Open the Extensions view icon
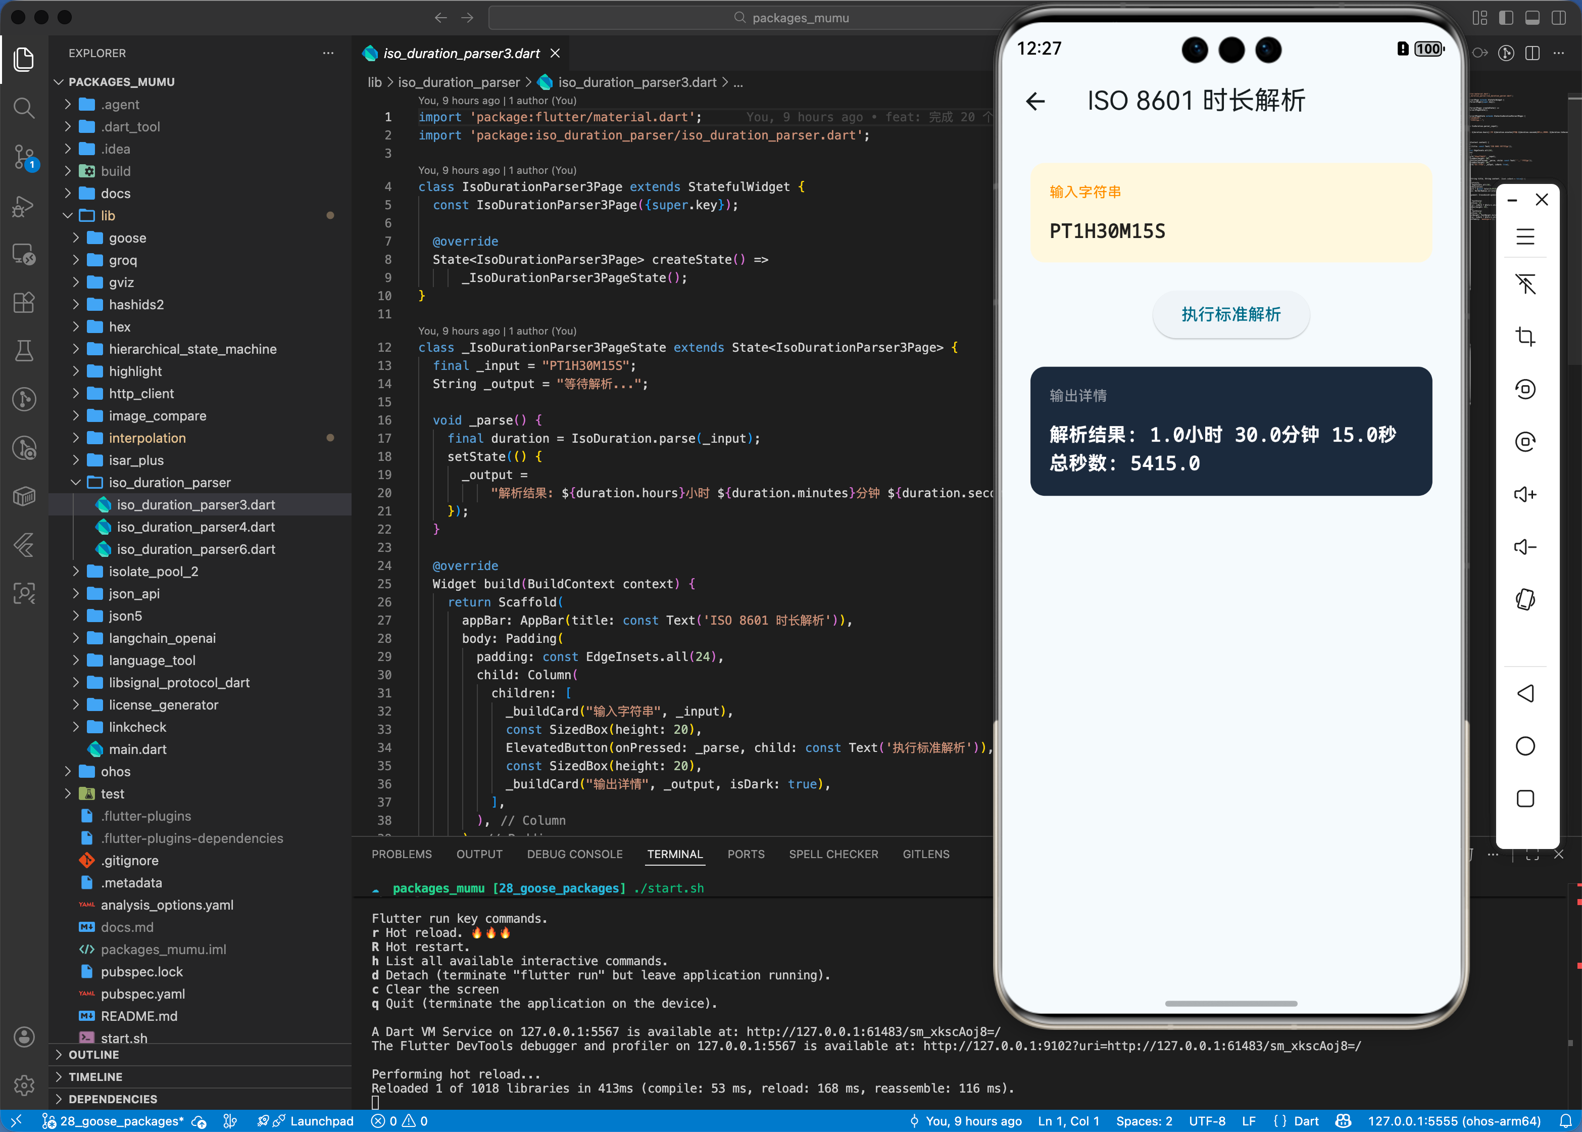Viewport: 1582px width, 1132px height. pos(24,303)
